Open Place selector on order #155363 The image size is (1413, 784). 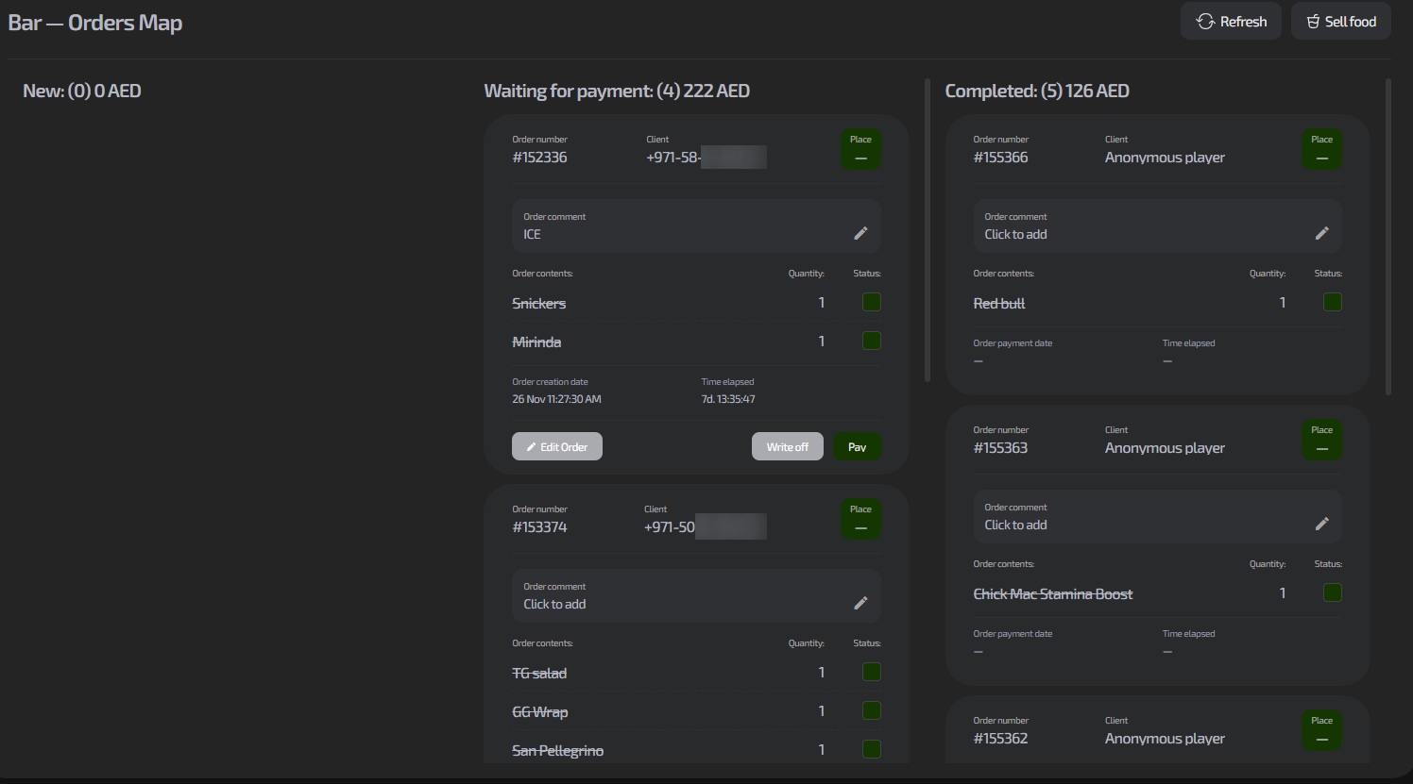click(x=1321, y=441)
